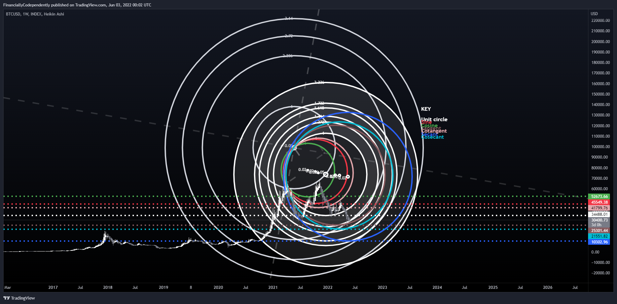The height and width of the screenshot is (304, 617).
Task: Click the −10000.00 price axis label
Action: [x=601, y=263]
